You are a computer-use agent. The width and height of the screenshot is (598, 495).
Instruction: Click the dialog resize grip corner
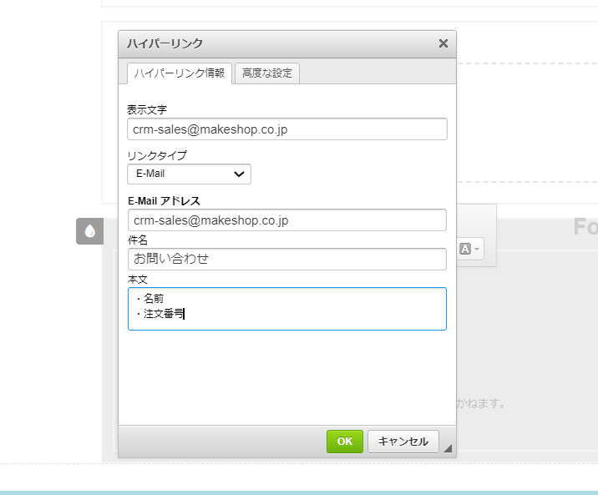point(448,449)
